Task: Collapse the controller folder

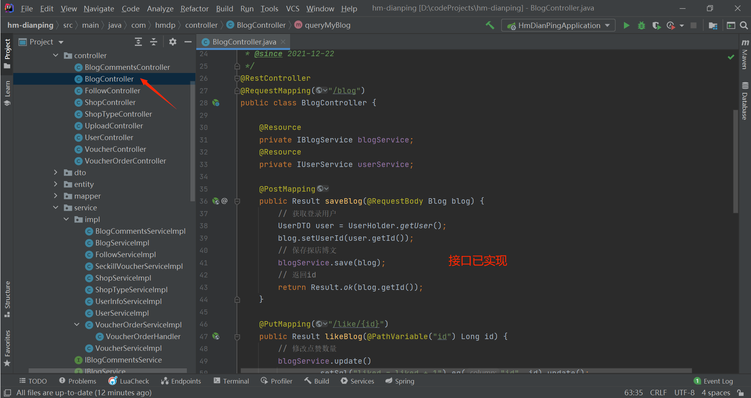Action: tap(56, 55)
